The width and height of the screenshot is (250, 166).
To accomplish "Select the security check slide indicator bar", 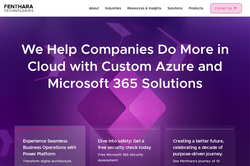I will pyautogui.click(x=125, y=129).
